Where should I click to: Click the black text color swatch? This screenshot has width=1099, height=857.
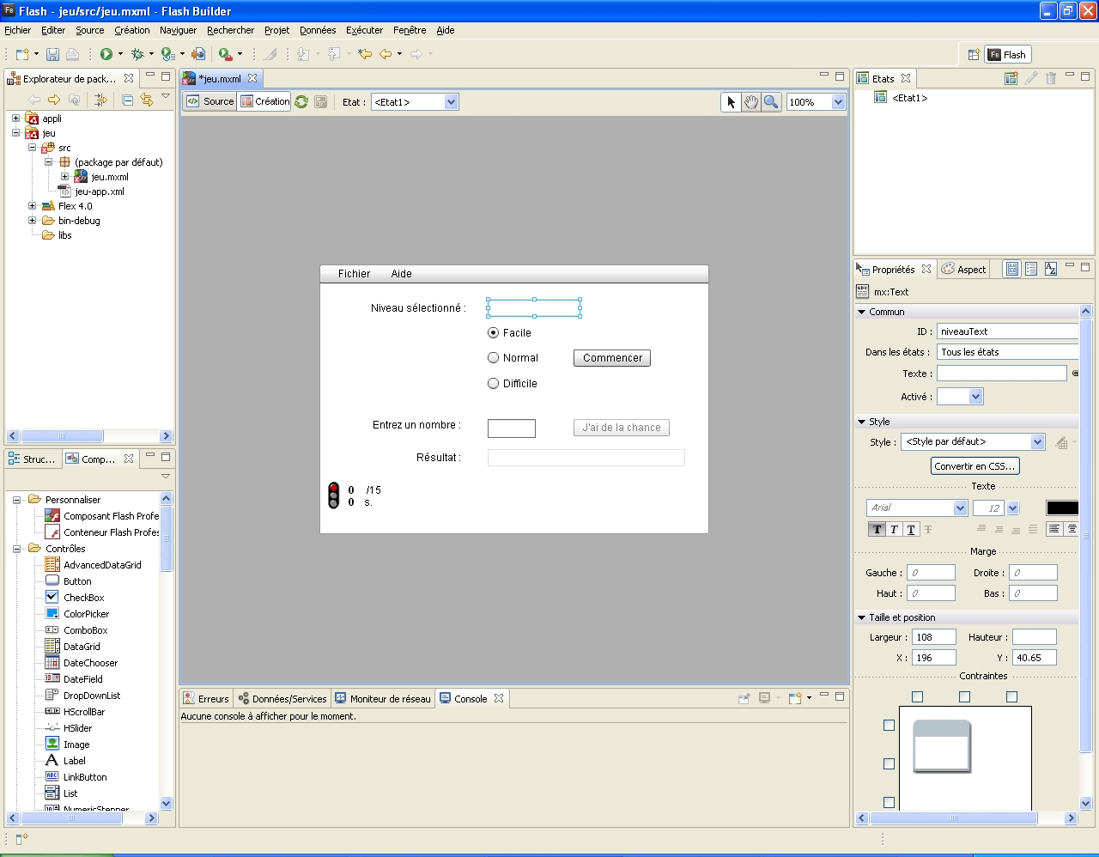coord(1061,508)
